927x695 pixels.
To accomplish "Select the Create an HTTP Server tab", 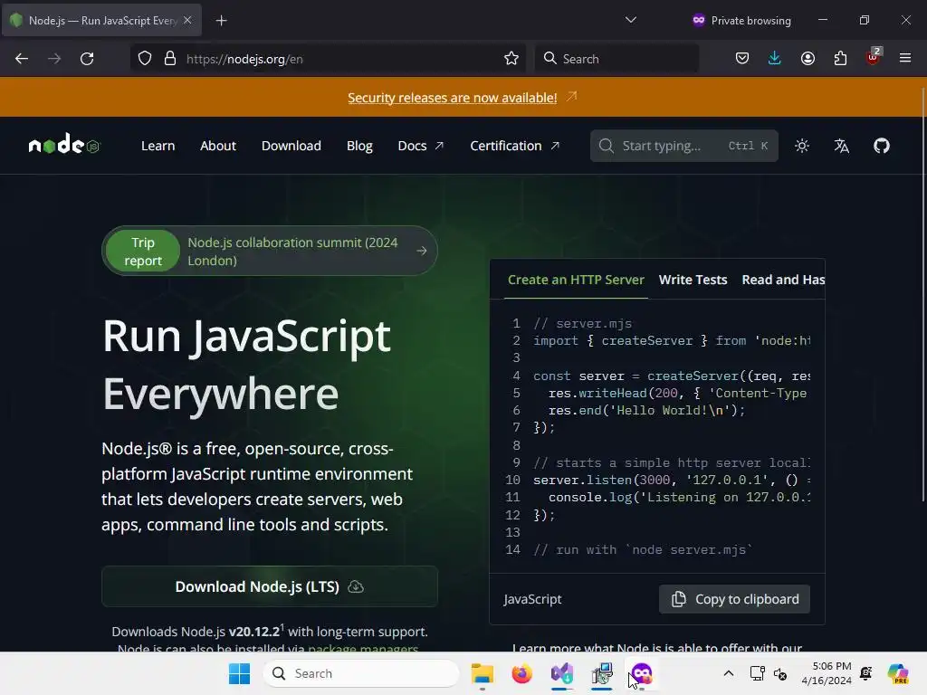I will click(x=576, y=281).
